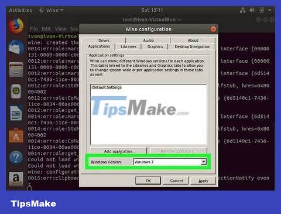Open the network status icon
The width and height of the screenshot is (281, 214).
click(242, 11)
